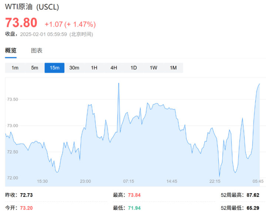Image resolution: width=266 pixels, height=214 pixels.
Task: Click the timestamp 2025-02-01 05:59:59
Action: 43,34
